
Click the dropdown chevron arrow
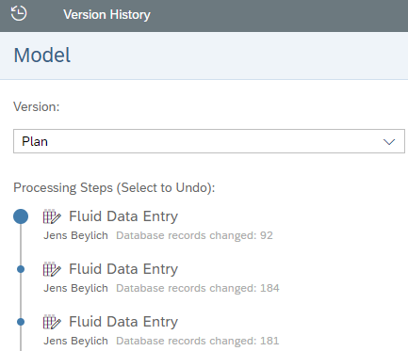(x=389, y=142)
